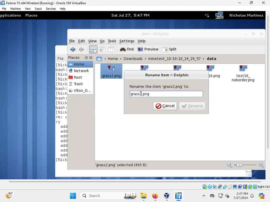270x202 pixels.
Task: Close the Places panel
Action: [91, 58]
